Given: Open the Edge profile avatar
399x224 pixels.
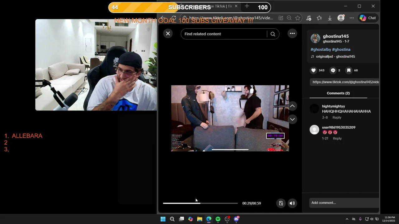Looking at the screenshot, I should (x=341, y=18).
